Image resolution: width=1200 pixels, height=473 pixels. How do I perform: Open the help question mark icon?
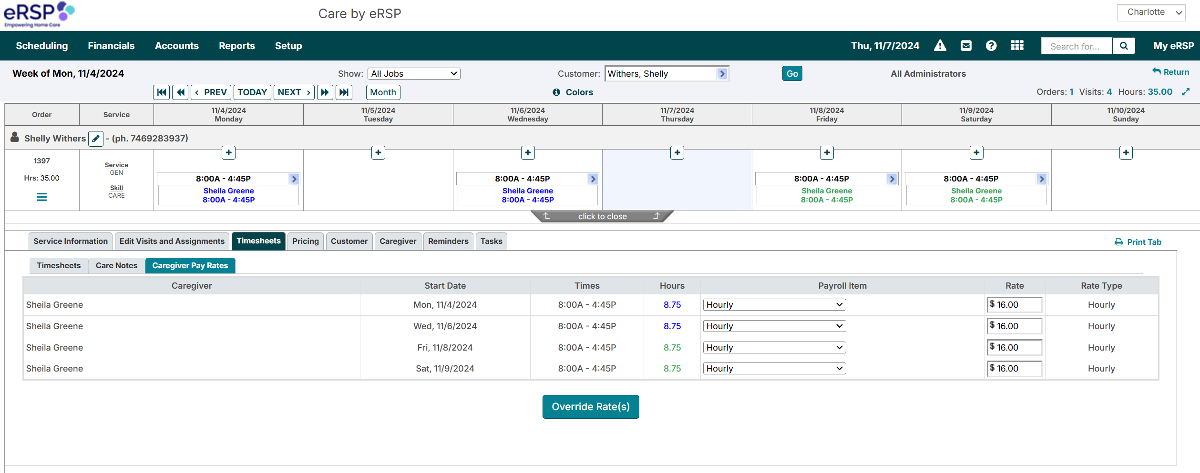pyautogui.click(x=991, y=45)
